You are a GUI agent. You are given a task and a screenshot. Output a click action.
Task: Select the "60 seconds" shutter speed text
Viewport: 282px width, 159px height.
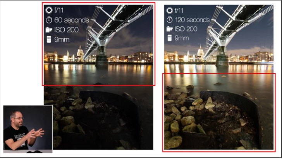pos(72,20)
